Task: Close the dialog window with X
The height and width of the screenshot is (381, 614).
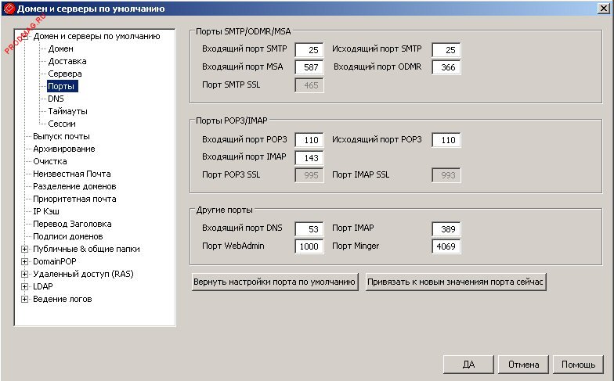Action: coord(603,9)
